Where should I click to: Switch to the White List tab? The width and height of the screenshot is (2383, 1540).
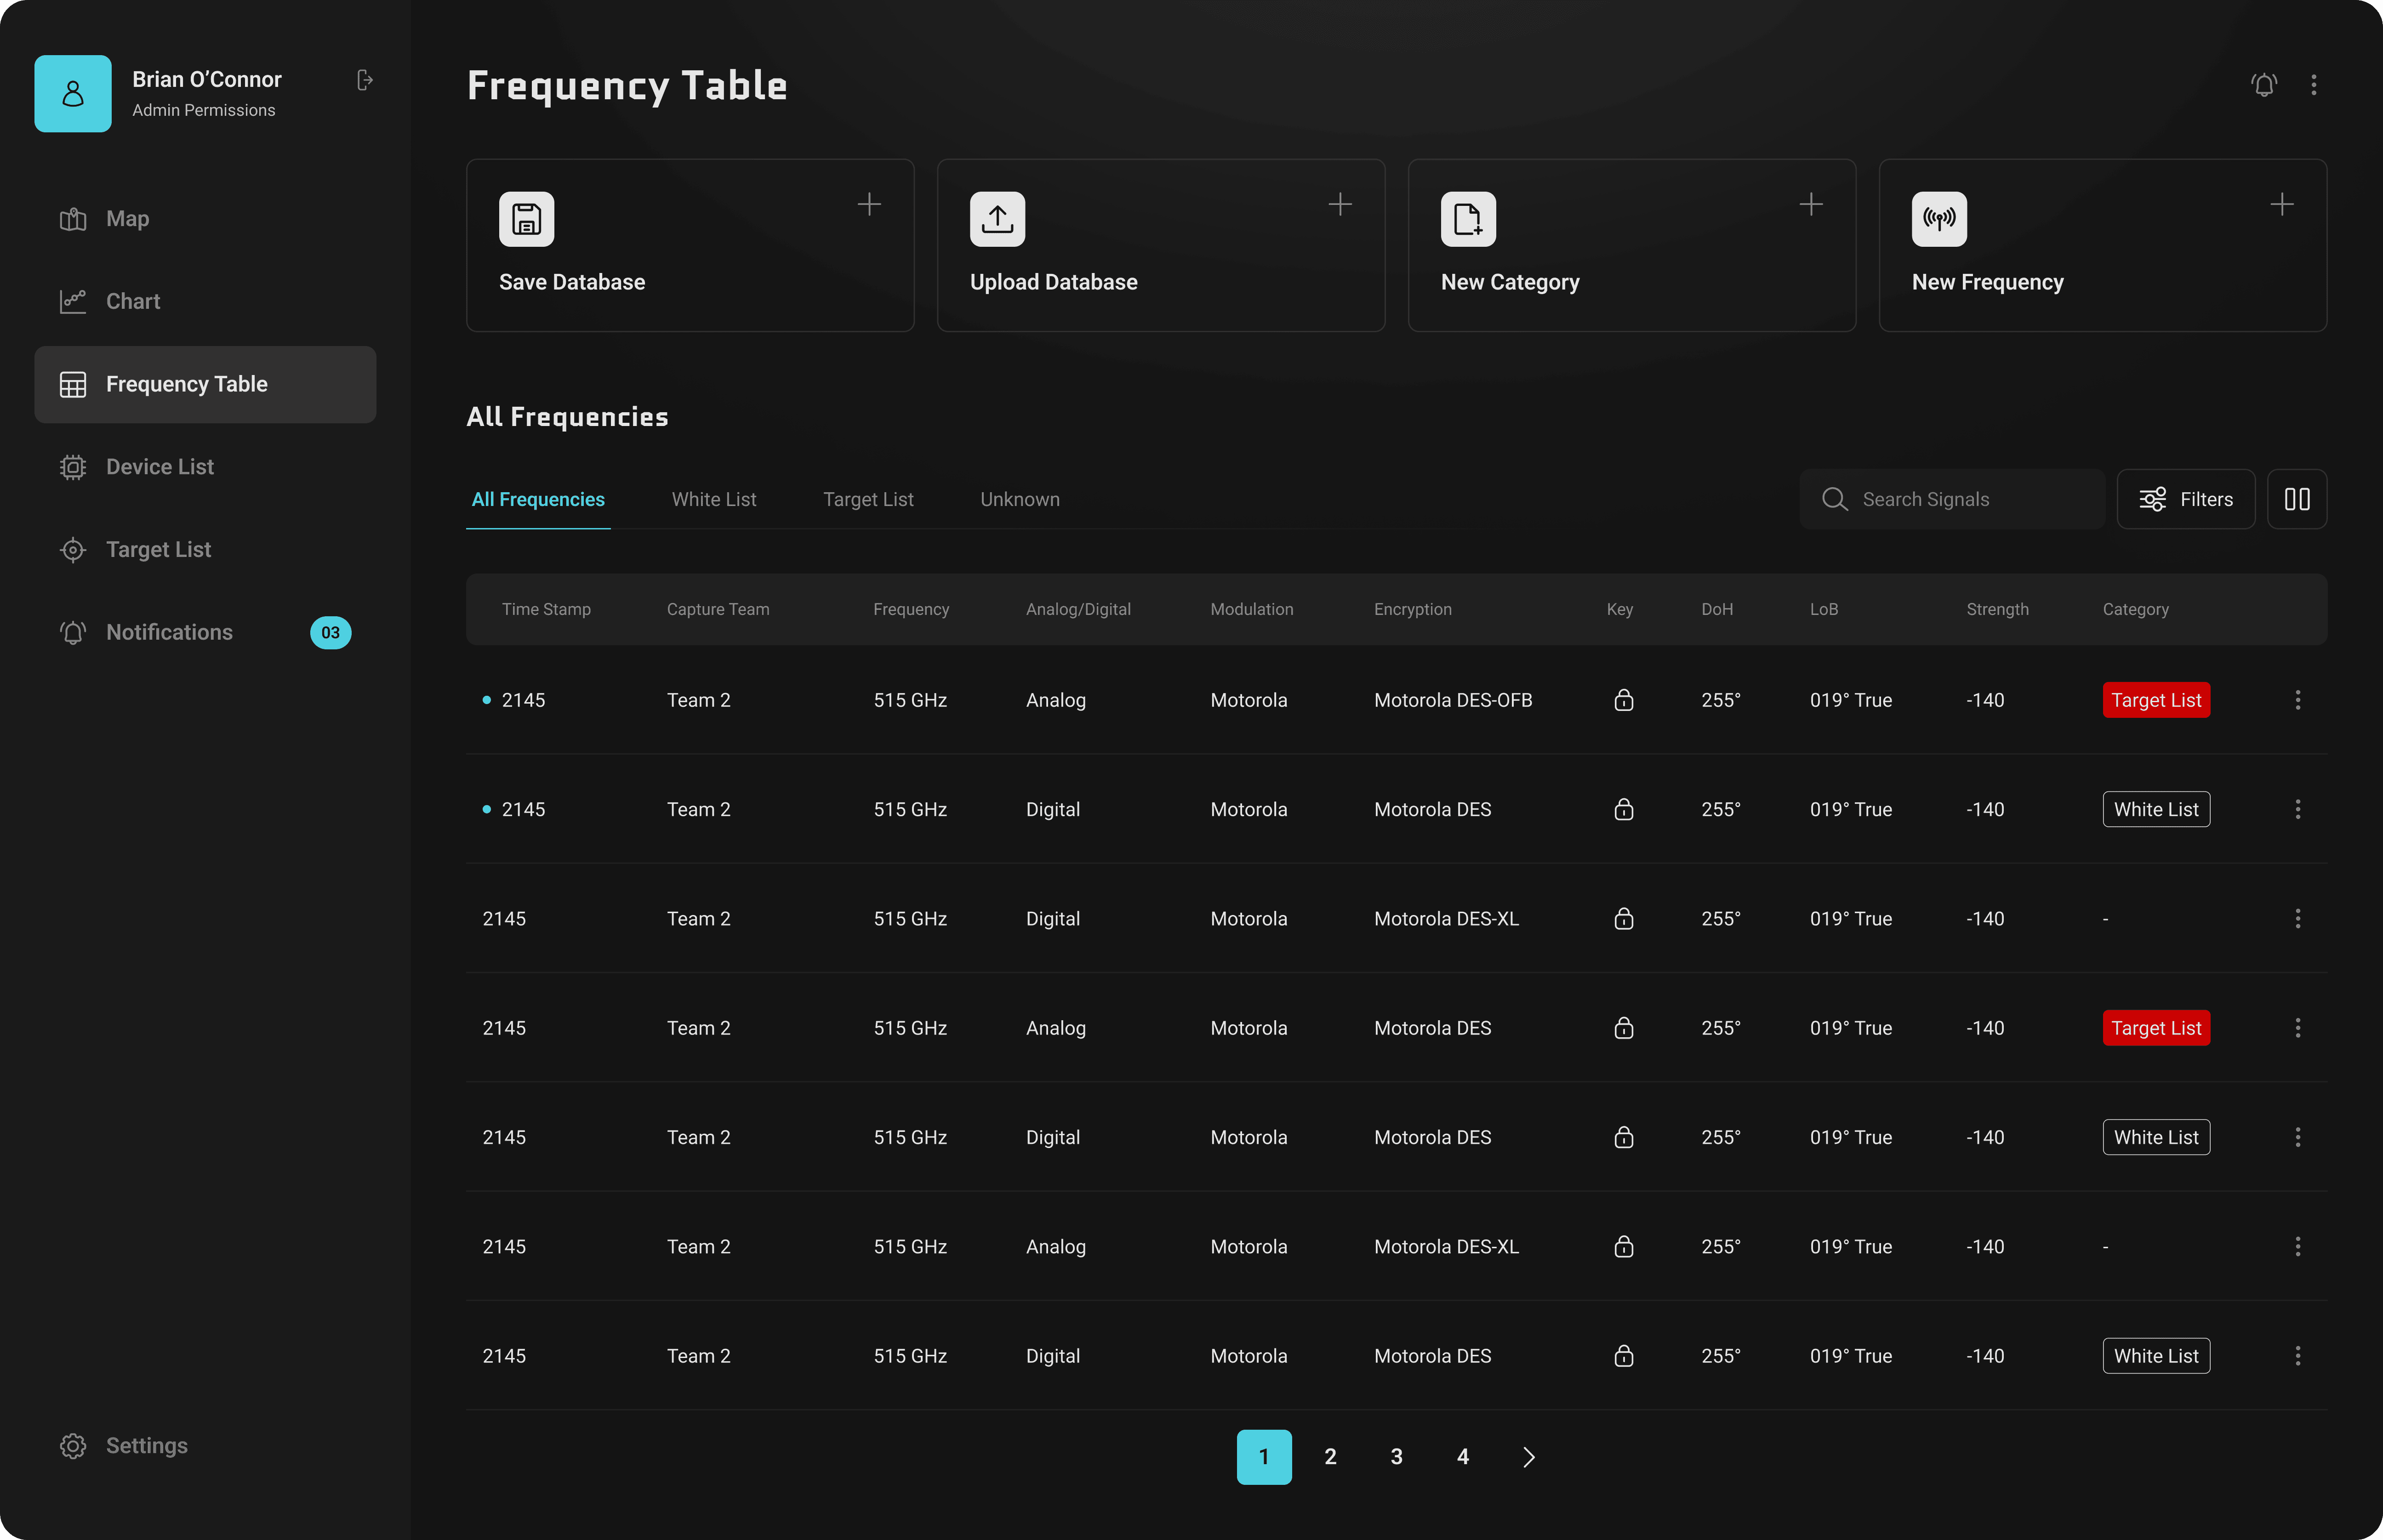[x=714, y=499]
